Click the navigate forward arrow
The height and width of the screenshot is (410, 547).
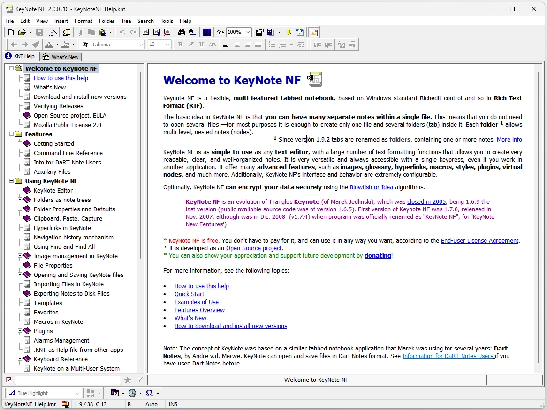[x=25, y=45]
